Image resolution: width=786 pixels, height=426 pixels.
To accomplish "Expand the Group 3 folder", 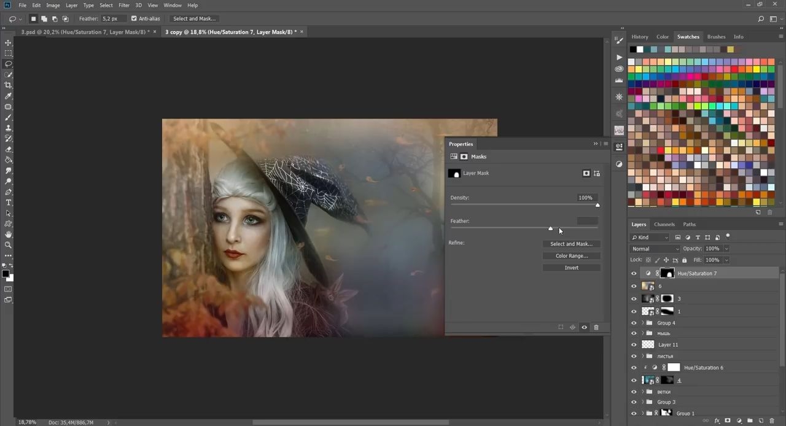I will coord(643,402).
